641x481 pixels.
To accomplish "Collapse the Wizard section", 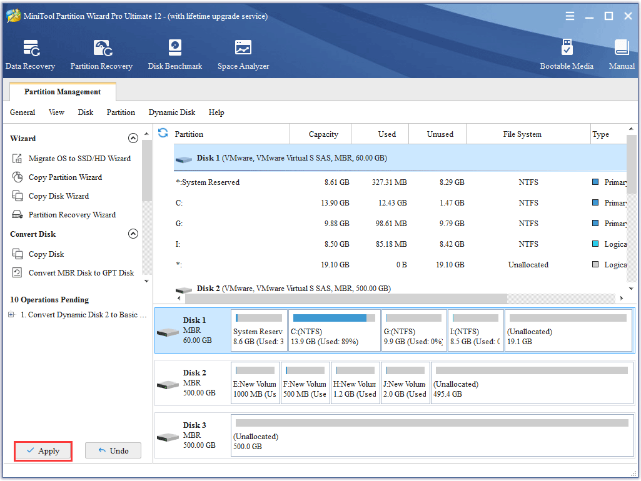I will pyautogui.click(x=133, y=139).
